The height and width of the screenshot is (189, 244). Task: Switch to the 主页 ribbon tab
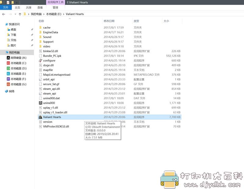[x=17, y=7]
